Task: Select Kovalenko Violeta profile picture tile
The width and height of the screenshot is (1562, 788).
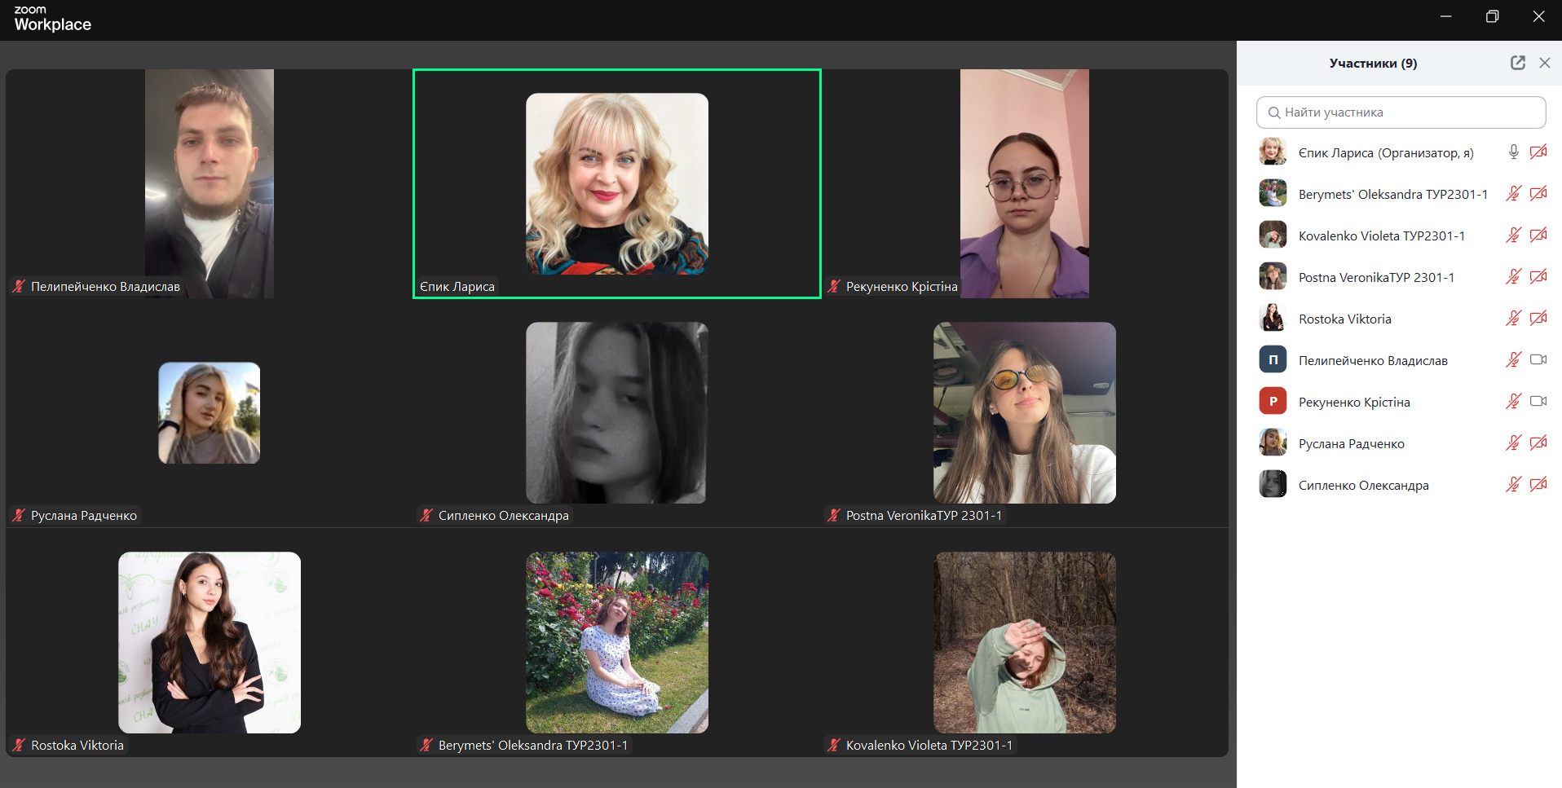Action: 1025,642
